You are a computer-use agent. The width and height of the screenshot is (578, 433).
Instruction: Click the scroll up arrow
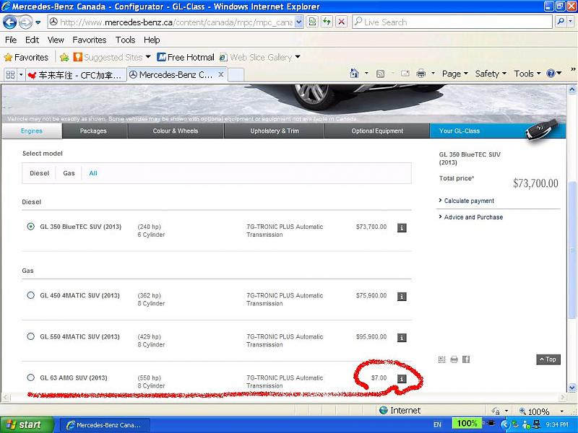(x=572, y=89)
